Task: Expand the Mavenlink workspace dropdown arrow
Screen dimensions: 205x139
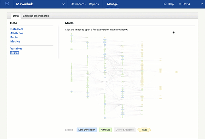Action: pyautogui.click(x=63, y=4)
